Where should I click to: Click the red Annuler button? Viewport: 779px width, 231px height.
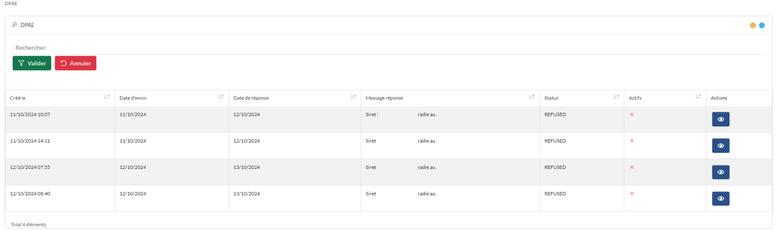click(75, 63)
